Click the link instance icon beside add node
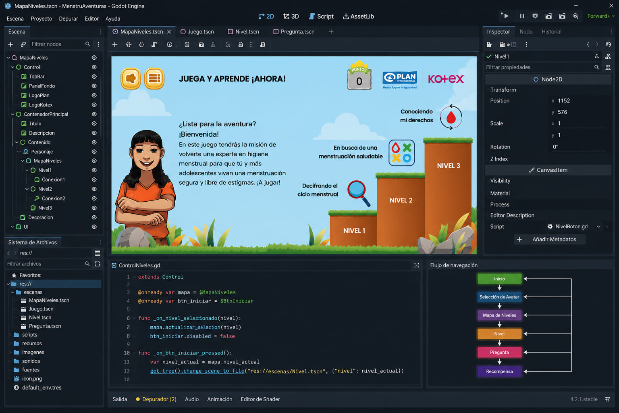The height and width of the screenshot is (413, 619). [x=23, y=44]
